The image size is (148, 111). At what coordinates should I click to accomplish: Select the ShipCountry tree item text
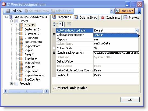(x=32, y=79)
